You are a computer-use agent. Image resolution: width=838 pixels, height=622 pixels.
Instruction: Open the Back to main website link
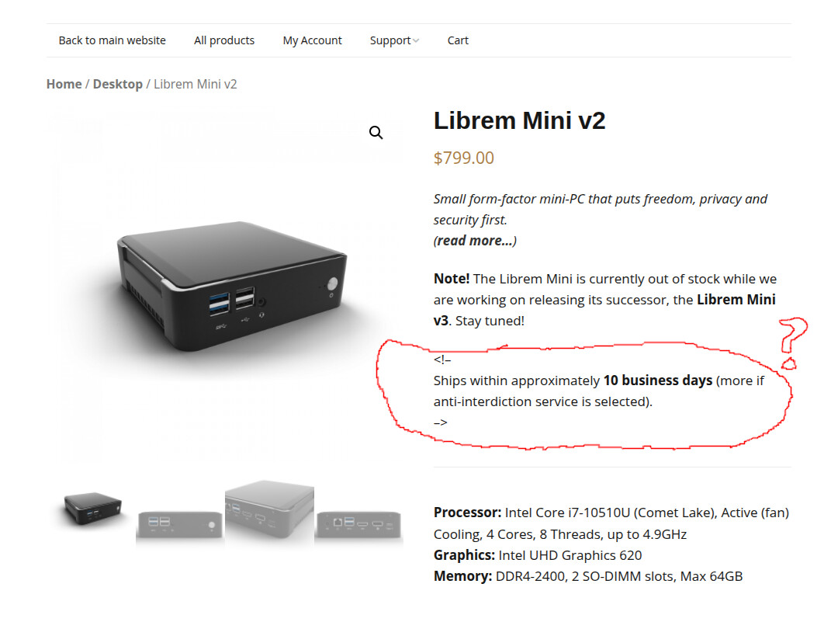113,40
